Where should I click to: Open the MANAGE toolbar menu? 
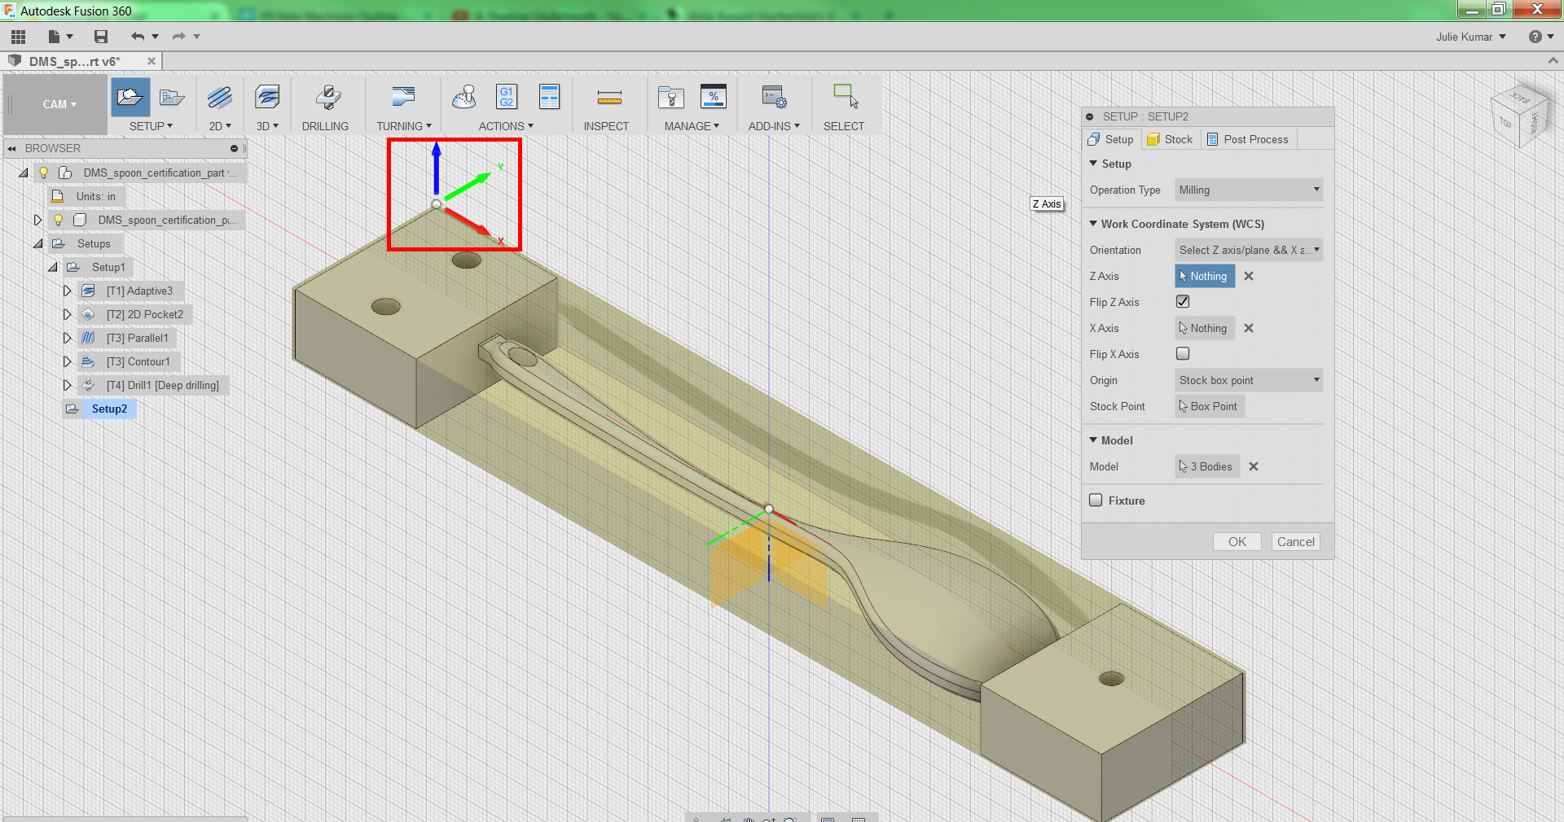tap(692, 126)
